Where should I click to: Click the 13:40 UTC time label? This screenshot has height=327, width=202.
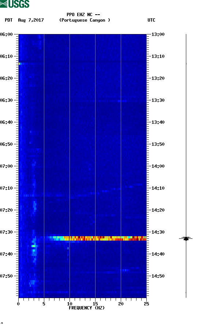(158, 122)
